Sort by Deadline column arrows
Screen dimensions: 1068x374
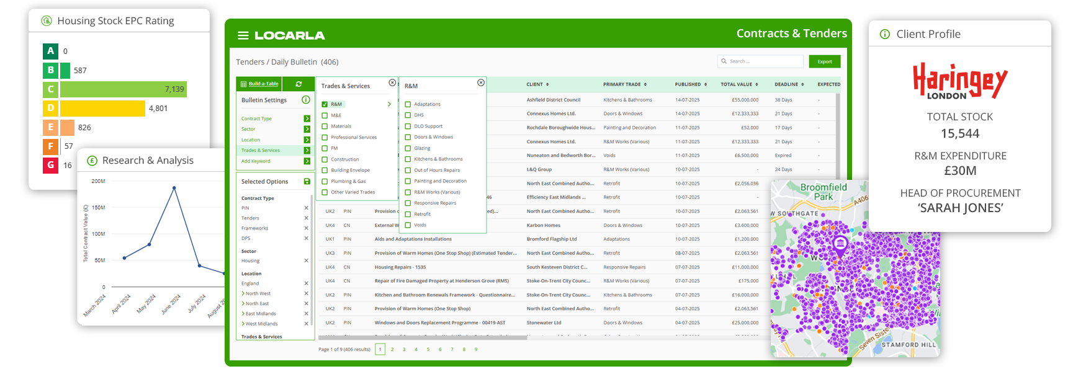click(x=802, y=84)
